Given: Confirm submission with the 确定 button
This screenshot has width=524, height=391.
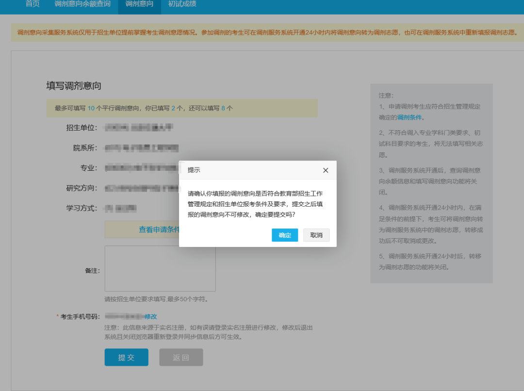Looking at the screenshot, I should tap(285, 235).
